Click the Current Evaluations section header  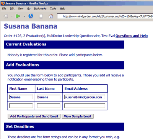coord(64,45)
